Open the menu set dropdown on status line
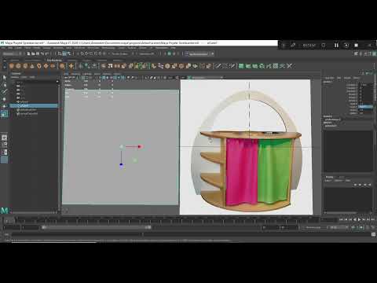Image resolution: width=377 pixels, height=283 pixels. (x=12, y=53)
